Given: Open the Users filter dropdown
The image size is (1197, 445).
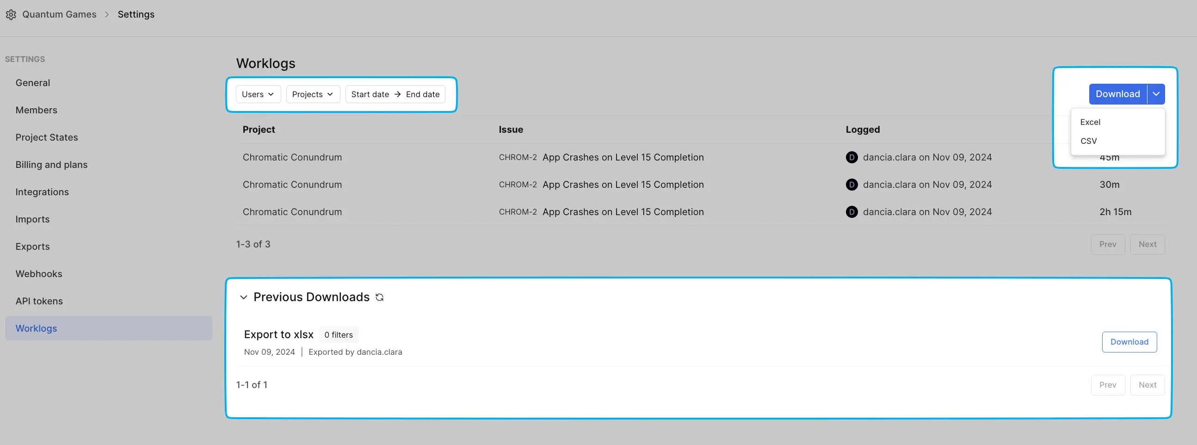Looking at the screenshot, I should [258, 94].
